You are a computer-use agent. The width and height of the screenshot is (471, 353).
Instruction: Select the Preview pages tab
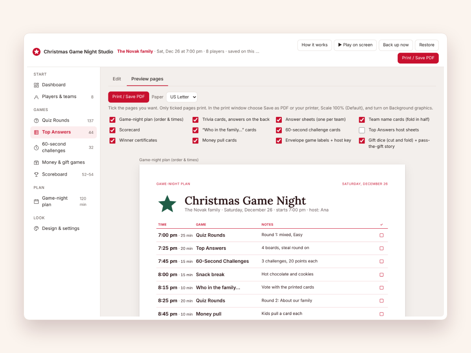(x=147, y=79)
